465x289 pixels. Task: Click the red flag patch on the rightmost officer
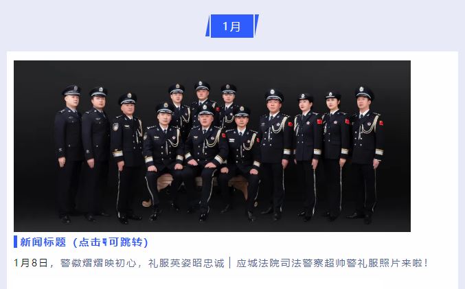381,123
